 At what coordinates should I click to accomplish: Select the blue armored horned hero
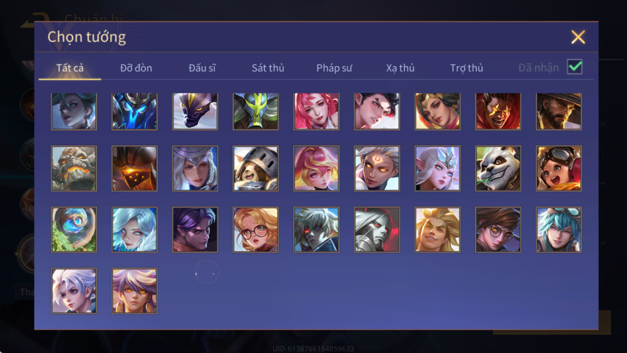(x=135, y=111)
